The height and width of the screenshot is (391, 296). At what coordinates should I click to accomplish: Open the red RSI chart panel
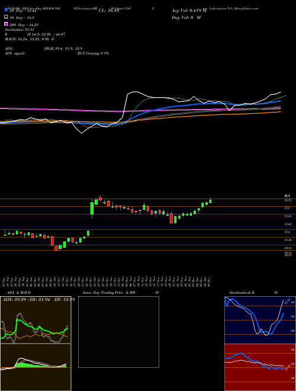point(260,367)
